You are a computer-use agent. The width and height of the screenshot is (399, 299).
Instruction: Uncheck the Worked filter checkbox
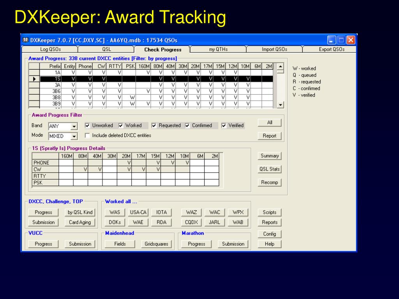click(121, 125)
